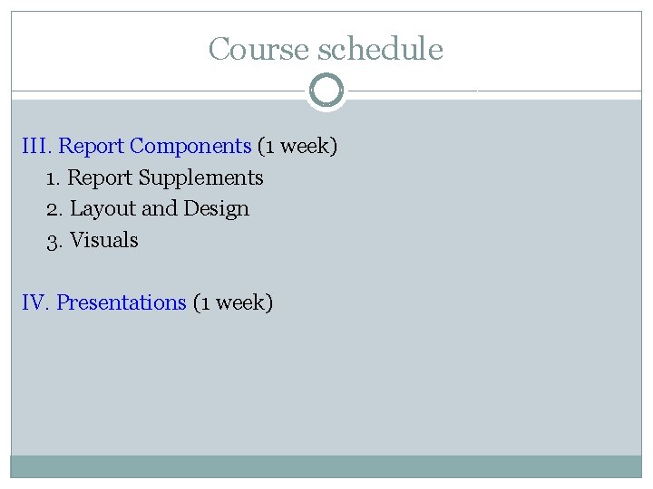
Task: Click the Course schedule title
Action: [326, 49]
